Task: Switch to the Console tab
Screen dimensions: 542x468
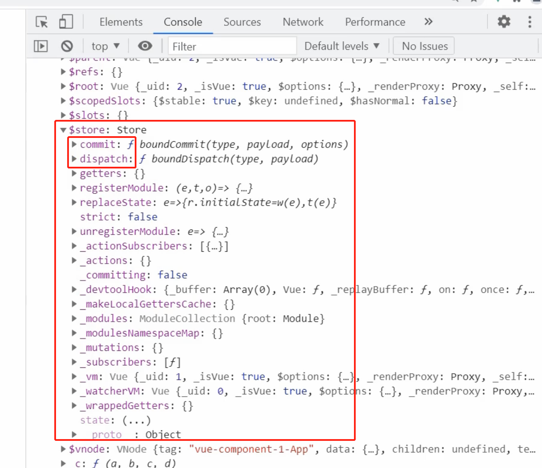Action: point(183,22)
